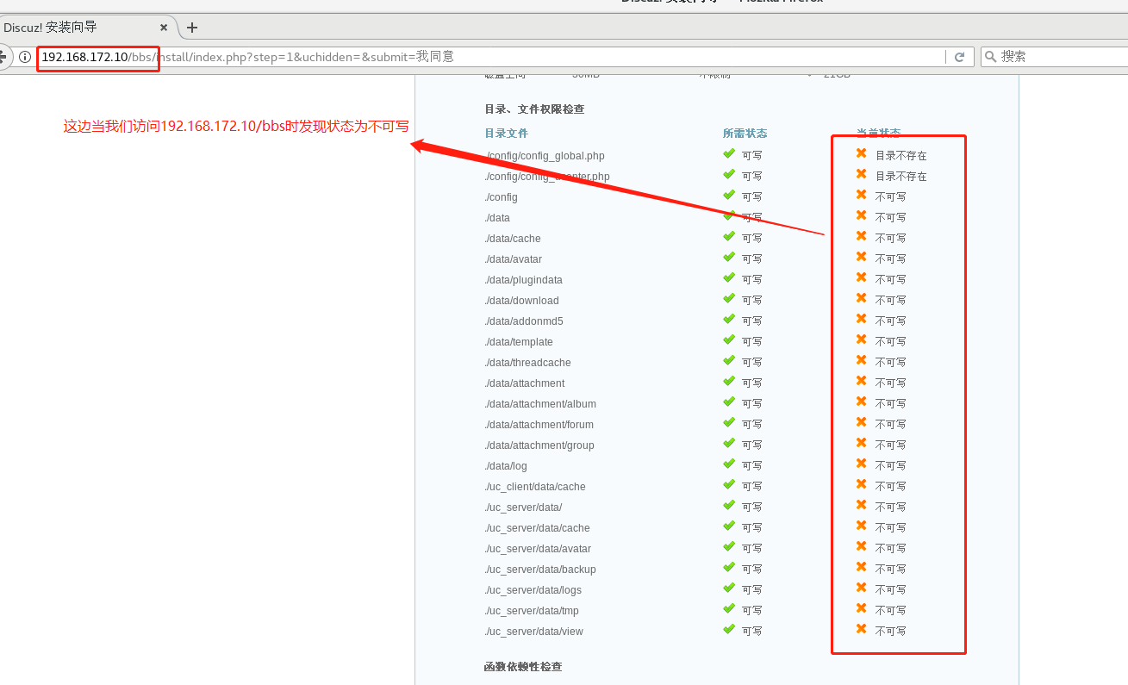Click green check for ./data/threadcache
Viewport: 1128px width, 685px height.
tap(729, 360)
